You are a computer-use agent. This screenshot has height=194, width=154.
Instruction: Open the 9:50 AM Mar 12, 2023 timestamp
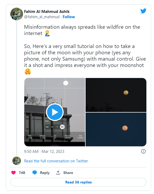(x=44, y=152)
